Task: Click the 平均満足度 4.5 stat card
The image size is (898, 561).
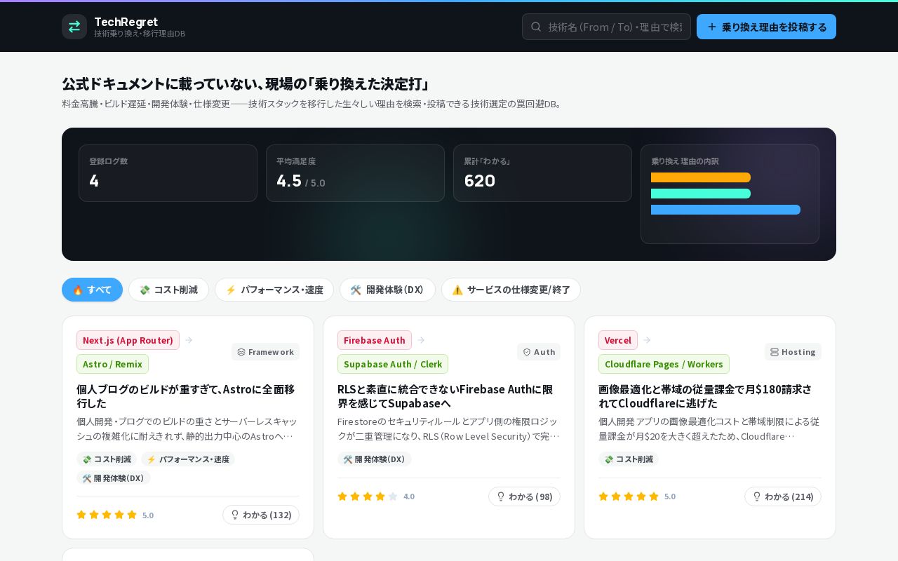Action: click(355, 173)
